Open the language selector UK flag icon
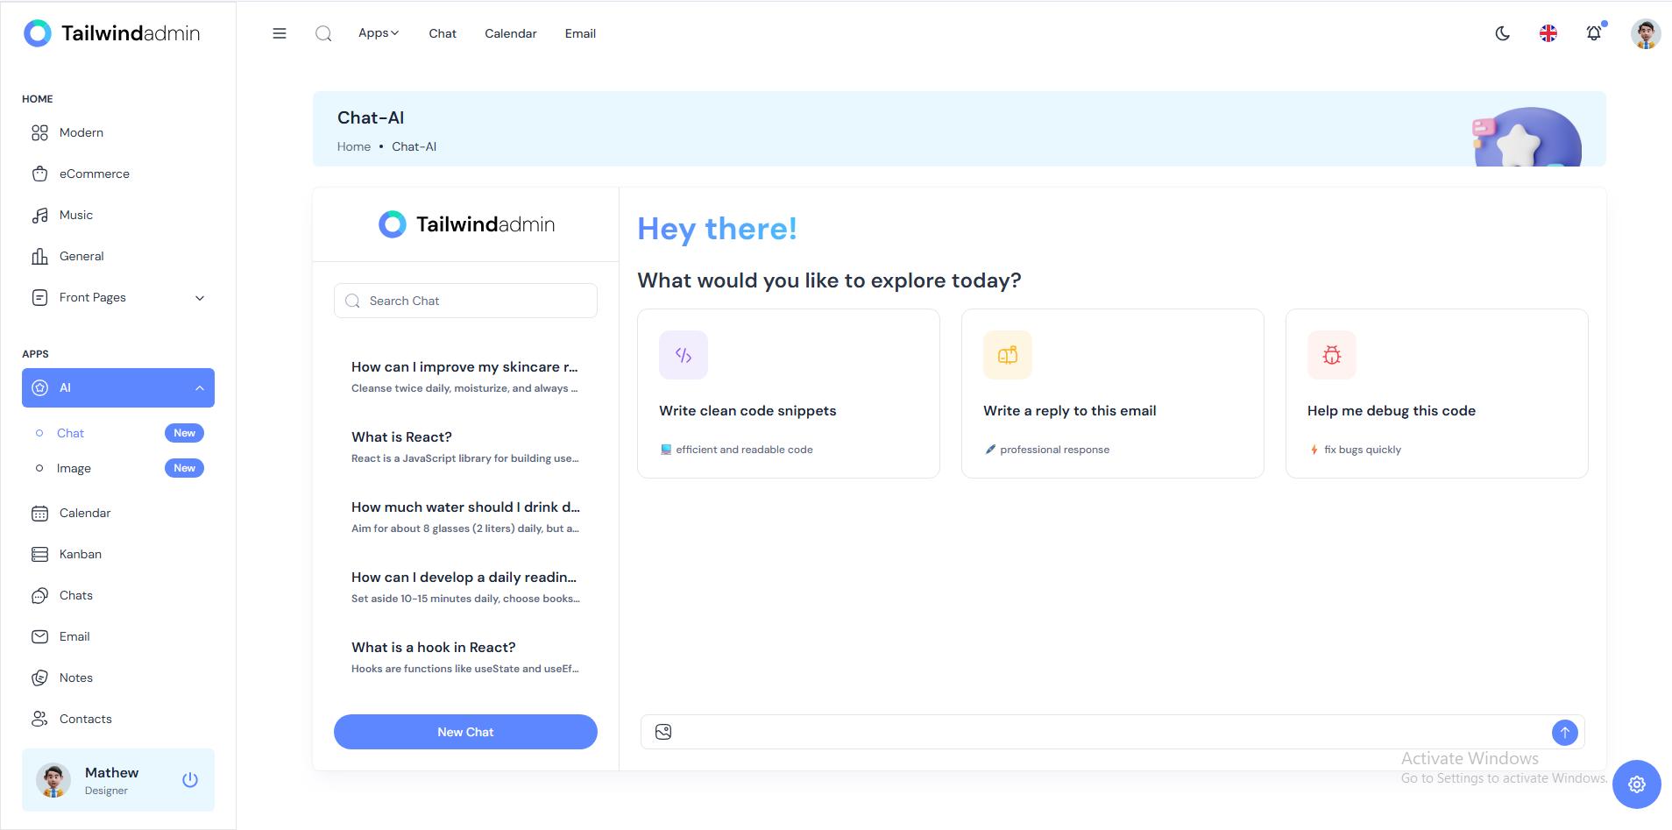This screenshot has width=1672, height=830. (1548, 33)
